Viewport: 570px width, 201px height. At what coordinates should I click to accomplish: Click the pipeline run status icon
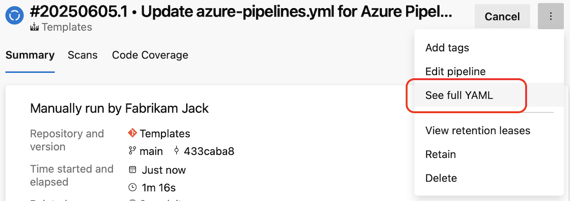point(15,16)
